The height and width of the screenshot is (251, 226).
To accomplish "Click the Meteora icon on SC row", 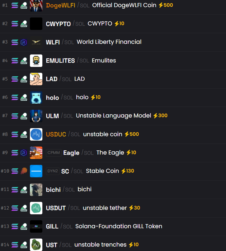I will 24,171.
